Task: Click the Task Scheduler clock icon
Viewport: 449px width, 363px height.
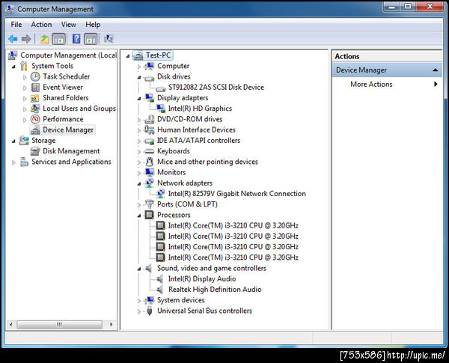Action: (x=35, y=77)
